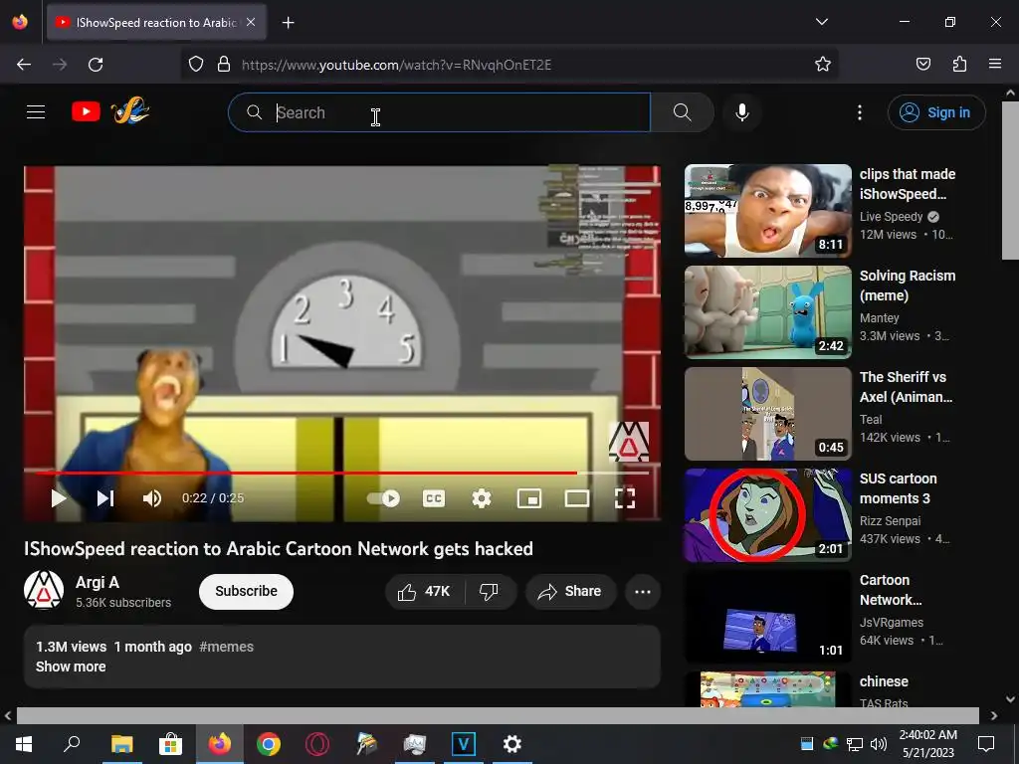This screenshot has height=764, width=1019.
Task: Go back to the previous page
Action: 24,65
